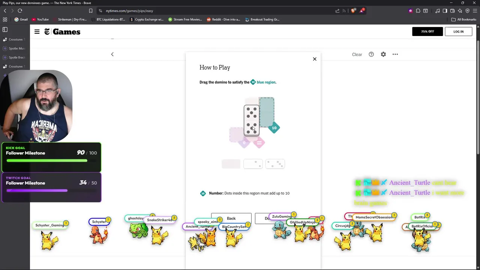Click the music note media control icon

pos(438,11)
